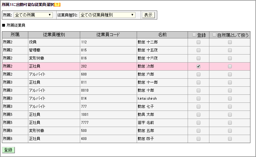Enable 自所属として扱う for 苗字 名前

[230, 123]
